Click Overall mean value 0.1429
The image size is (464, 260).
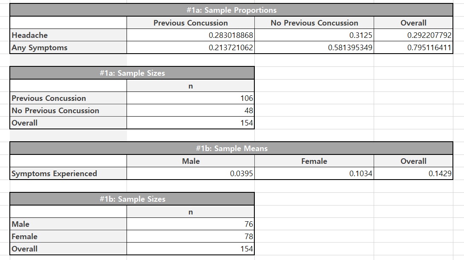(413, 174)
